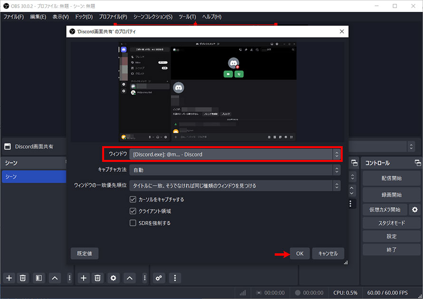Start recording with 録画開始
Image resolution: width=423 pixels, height=299 pixels.
click(391, 195)
